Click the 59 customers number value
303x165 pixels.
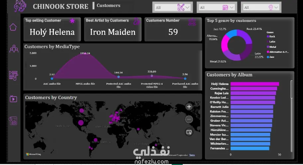[x=173, y=32]
